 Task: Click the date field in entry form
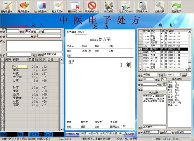(x=52, y=31)
